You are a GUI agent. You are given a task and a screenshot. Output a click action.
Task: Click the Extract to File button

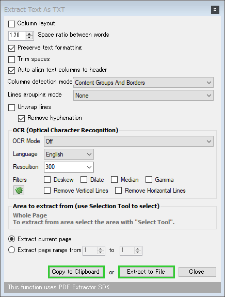click(x=146, y=272)
